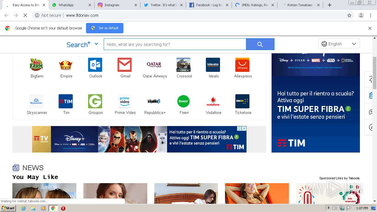
Task: Open the Crossout game icon
Action: click(183, 65)
